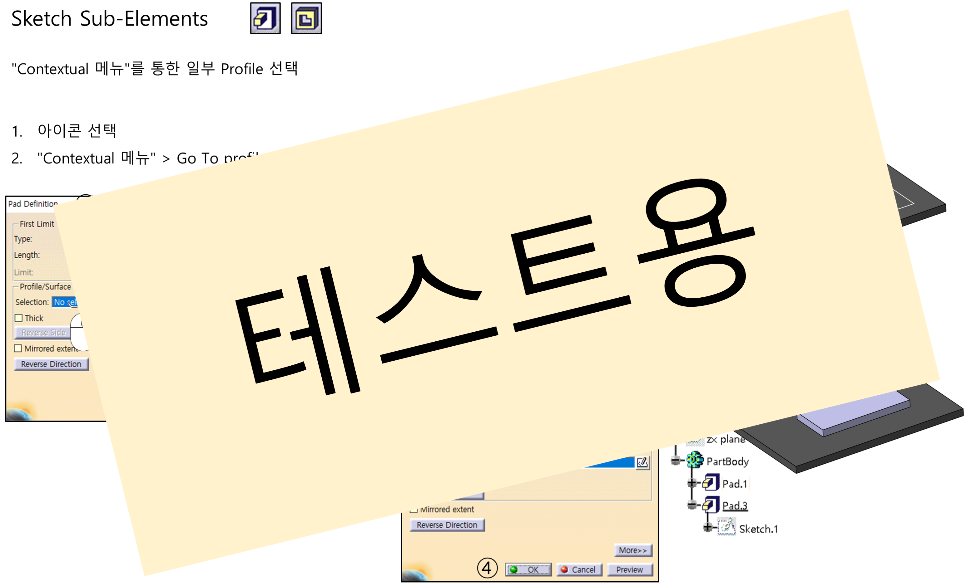Click the Pad tool icon beside the title

tap(265, 18)
